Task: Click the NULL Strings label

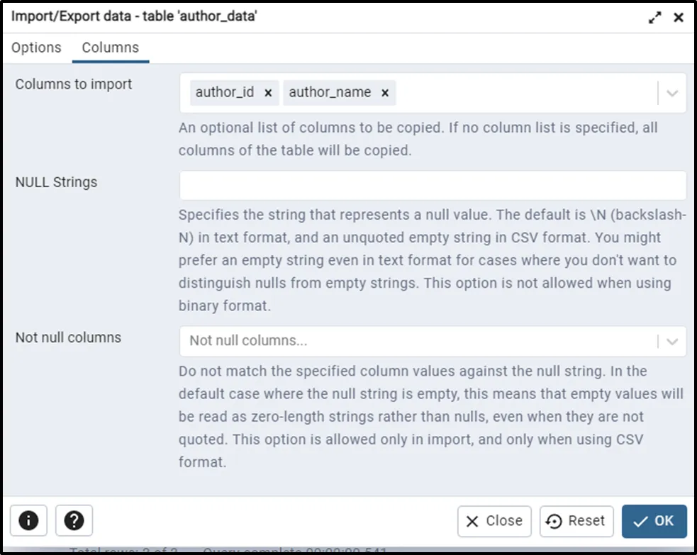Action: (x=56, y=182)
